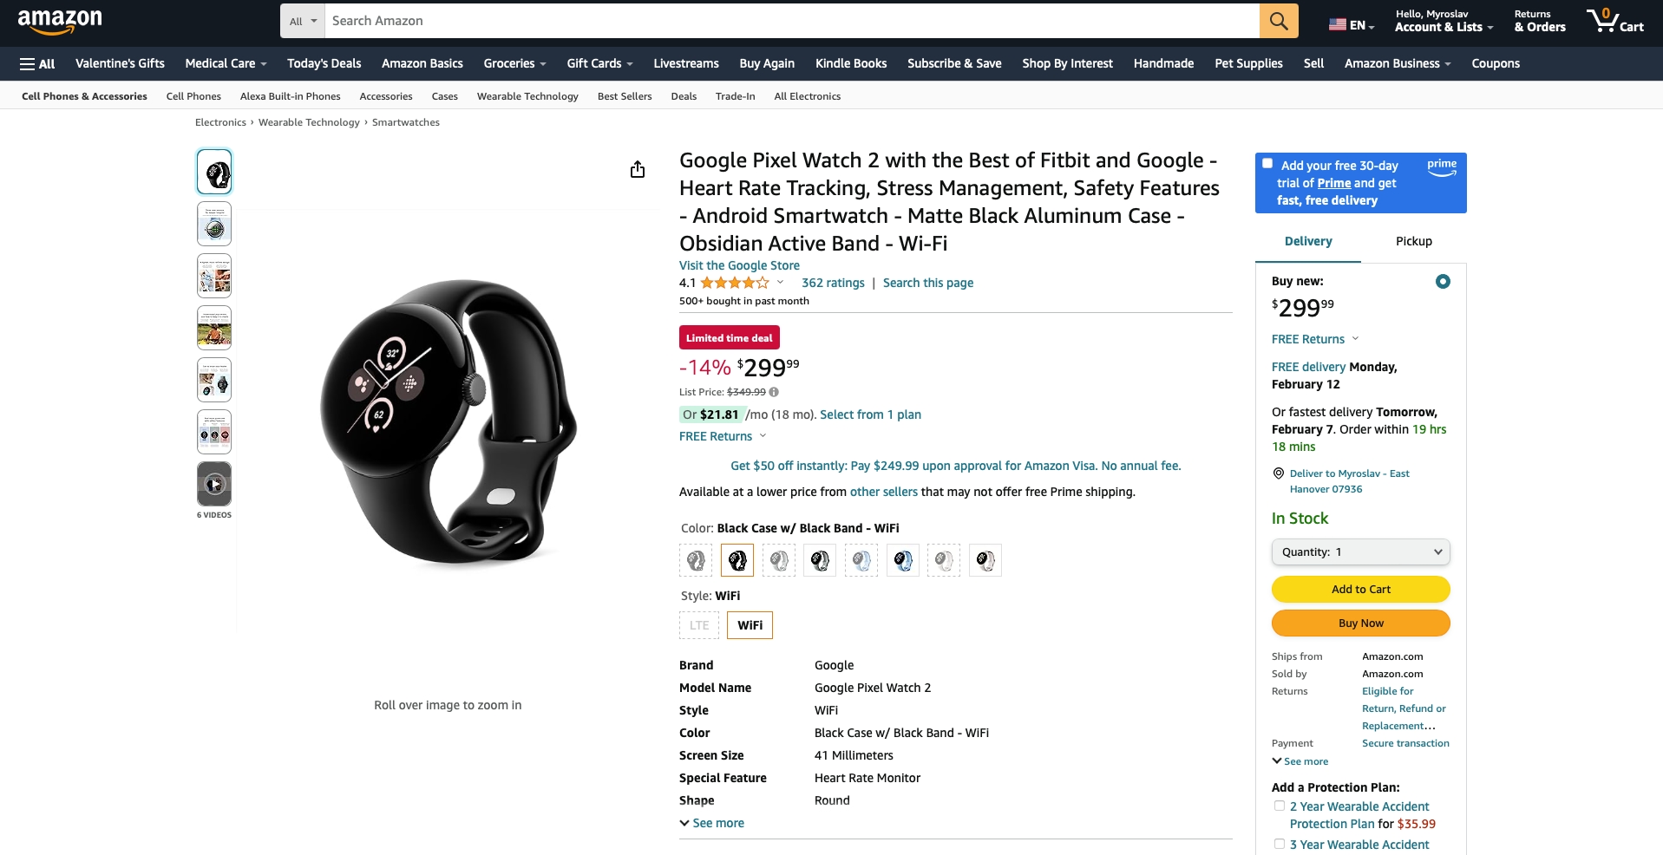Click the delivery location pin icon

click(1278, 473)
